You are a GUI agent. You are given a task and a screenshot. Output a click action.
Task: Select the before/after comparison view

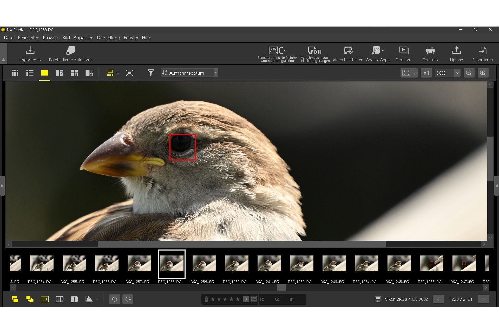click(89, 73)
